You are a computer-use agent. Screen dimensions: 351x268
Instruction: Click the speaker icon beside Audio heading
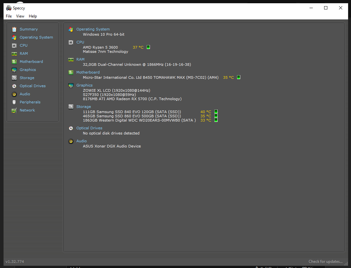71,141
